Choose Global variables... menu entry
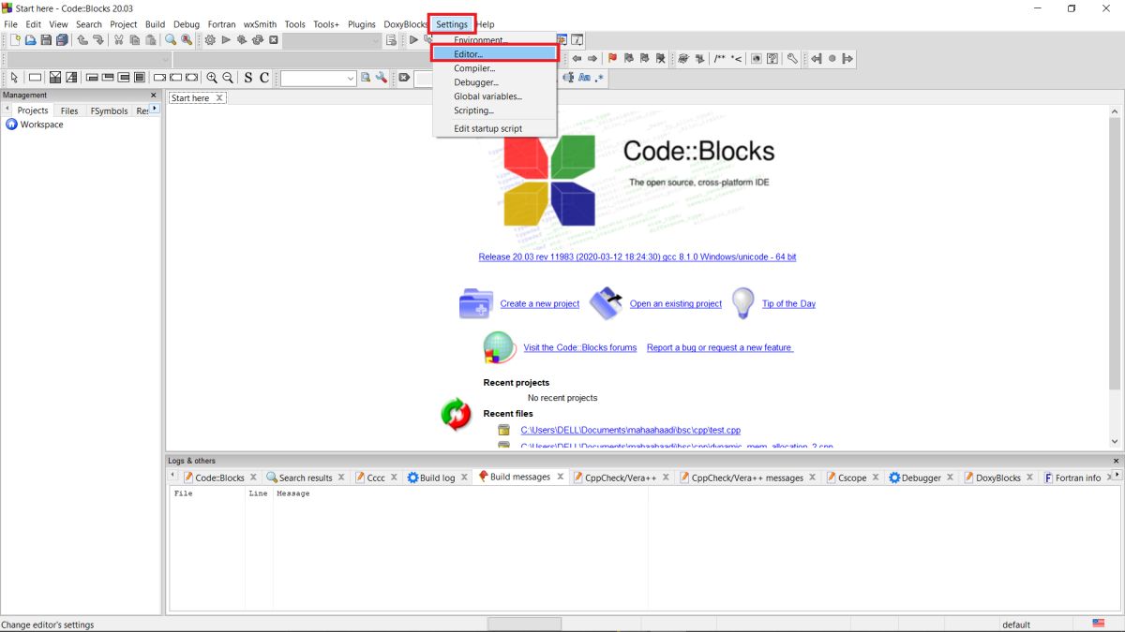 pos(495,96)
